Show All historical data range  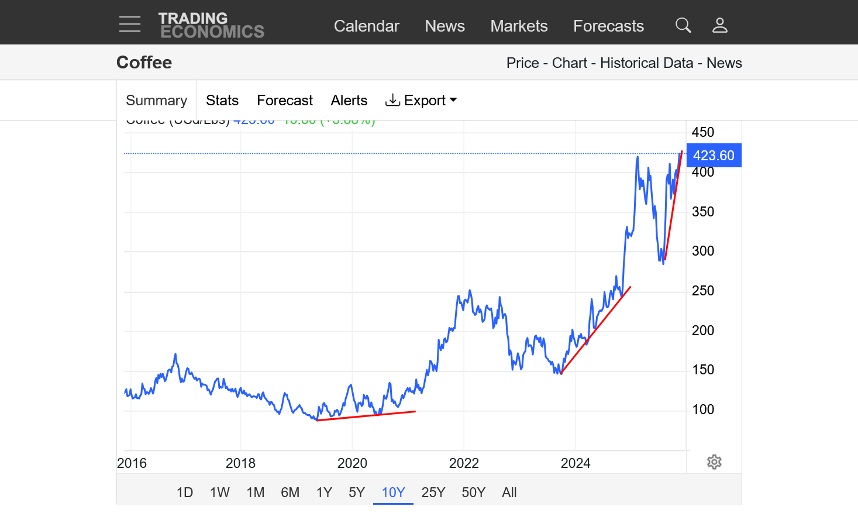coord(509,492)
